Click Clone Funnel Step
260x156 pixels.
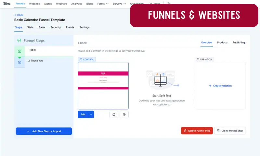coord(230,131)
